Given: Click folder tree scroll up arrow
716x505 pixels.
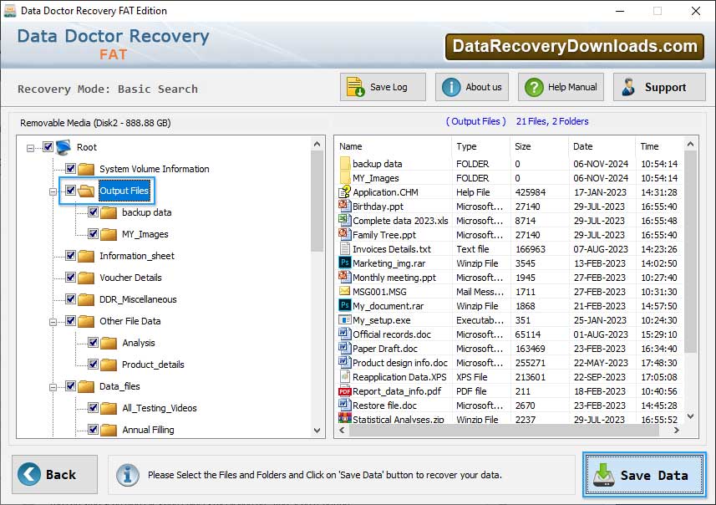Looking at the screenshot, I should 317,145.
